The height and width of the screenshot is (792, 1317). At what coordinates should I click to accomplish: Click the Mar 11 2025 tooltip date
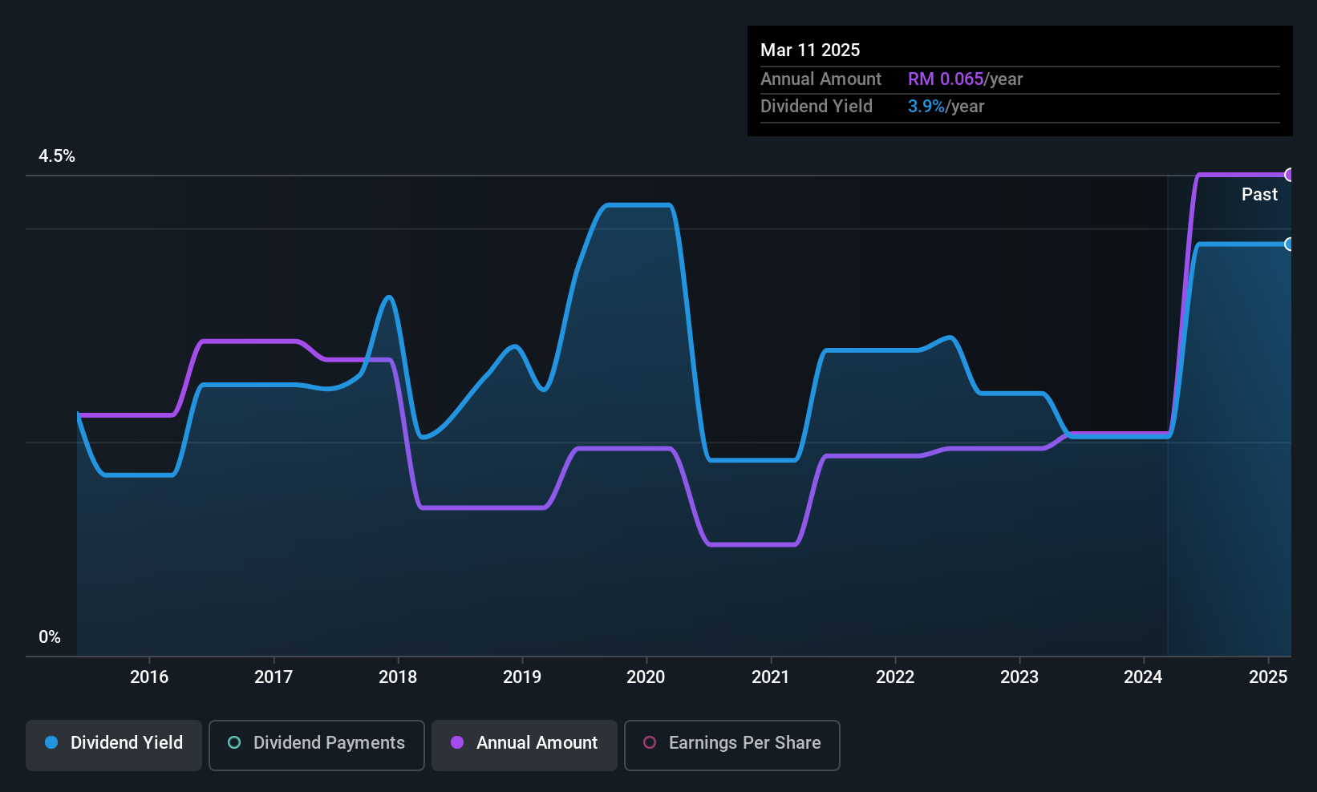click(x=810, y=51)
